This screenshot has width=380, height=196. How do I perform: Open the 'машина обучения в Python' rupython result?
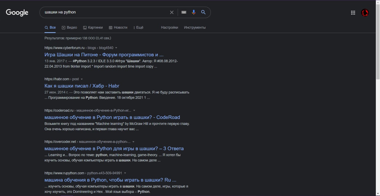(110, 180)
